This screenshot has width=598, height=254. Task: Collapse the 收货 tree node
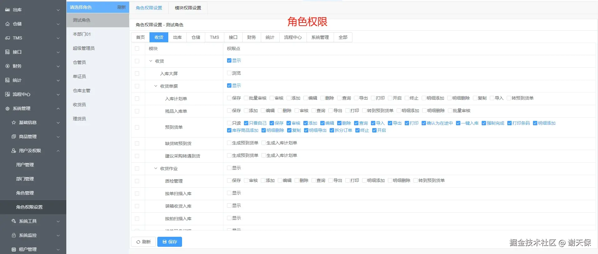coord(151,61)
